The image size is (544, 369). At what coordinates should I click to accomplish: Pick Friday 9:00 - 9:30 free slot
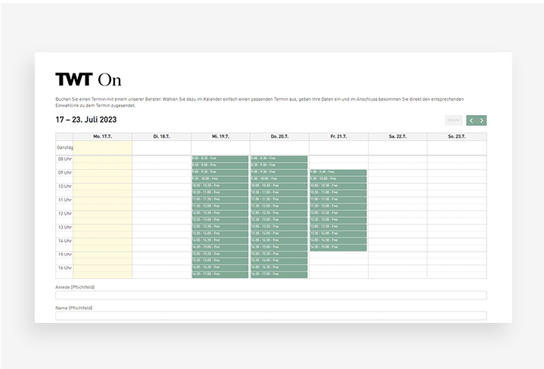(x=338, y=172)
